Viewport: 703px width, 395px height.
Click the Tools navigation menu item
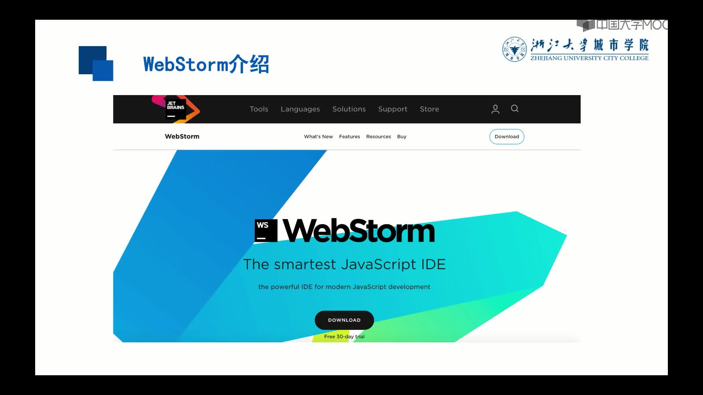coord(259,109)
